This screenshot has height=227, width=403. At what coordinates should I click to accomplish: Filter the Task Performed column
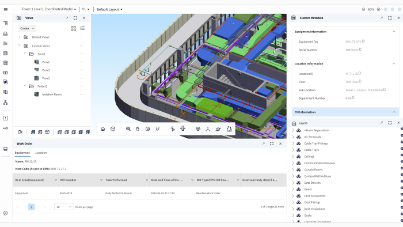[147, 180]
